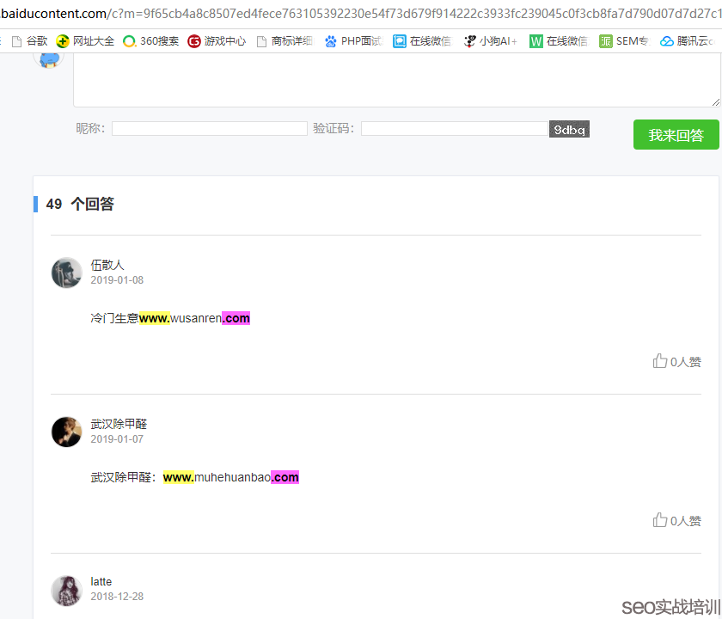Click into the 昵称 nickname input field
The height and width of the screenshot is (619, 722).
click(x=211, y=128)
